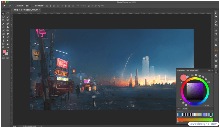Select the Crop tool

coord(4,20)
